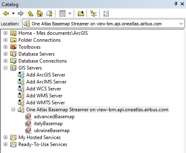Click Add WCS Server icon

pos(21,88)
